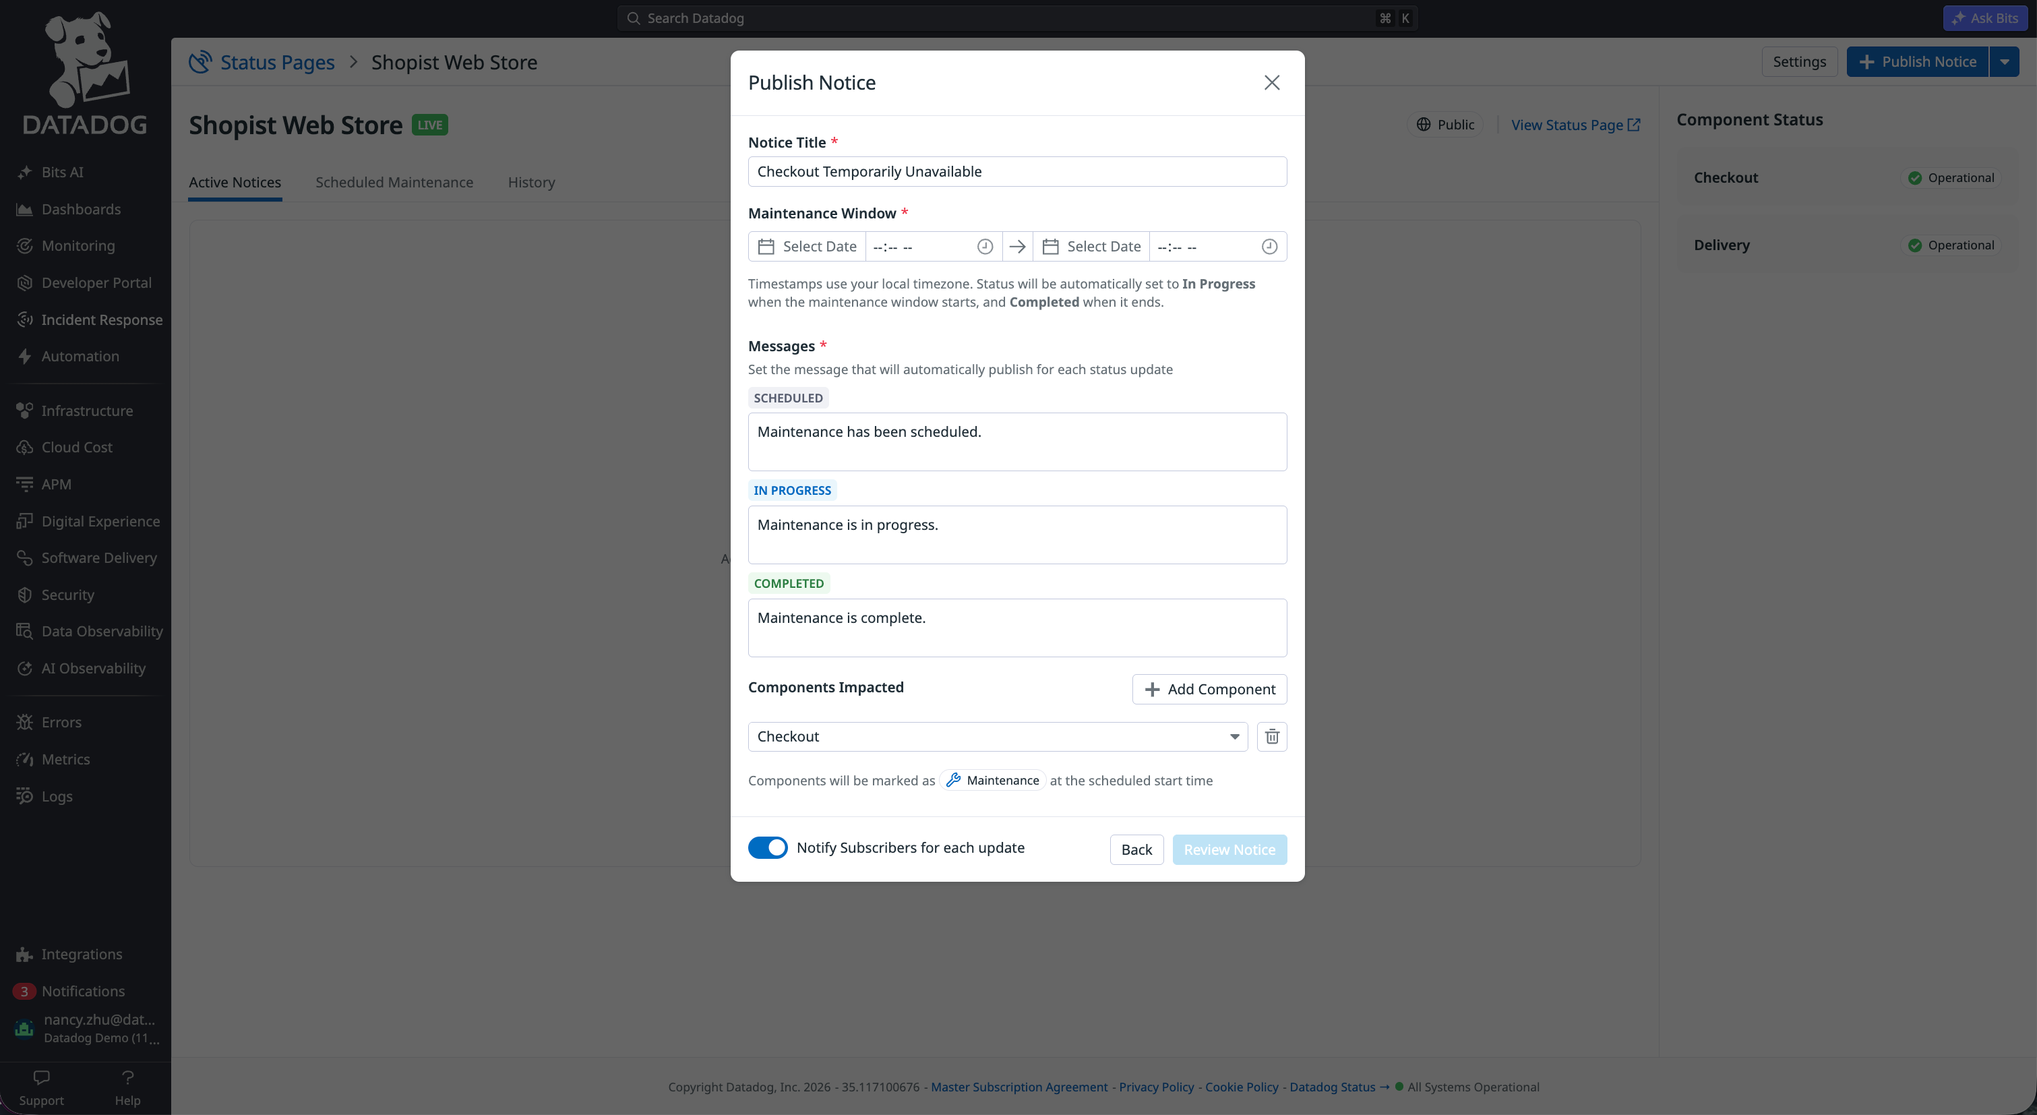The image size is (2037, 1115).
Task: Click the Public visibility badge
Action: point(1445,125)
